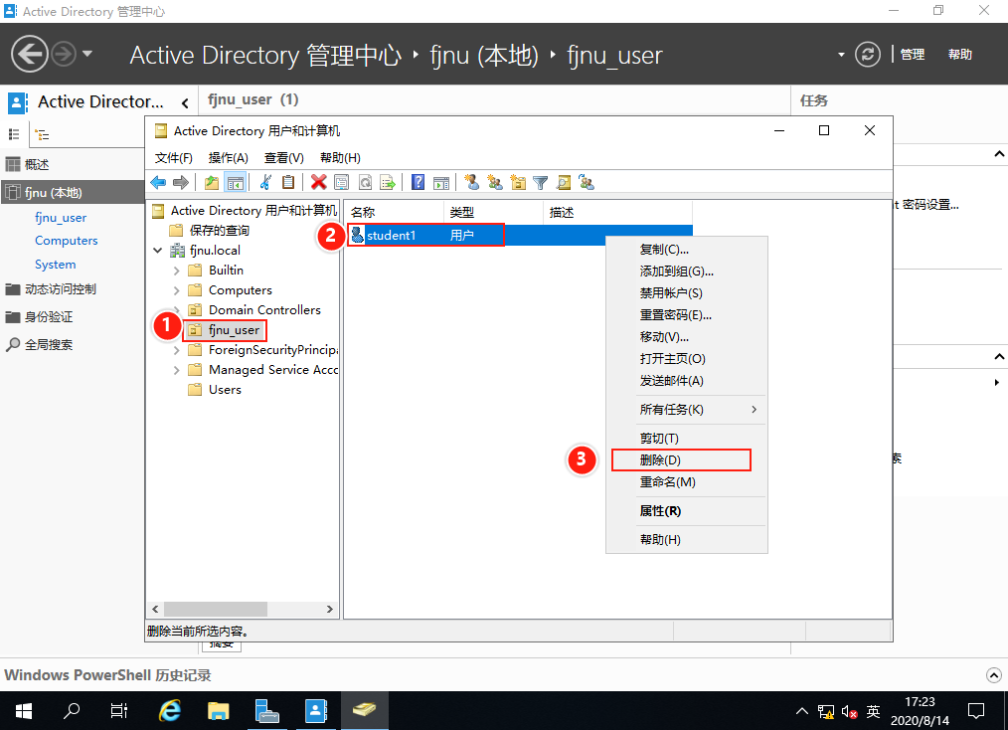Sort list by 名称 column header

[394, 212]
